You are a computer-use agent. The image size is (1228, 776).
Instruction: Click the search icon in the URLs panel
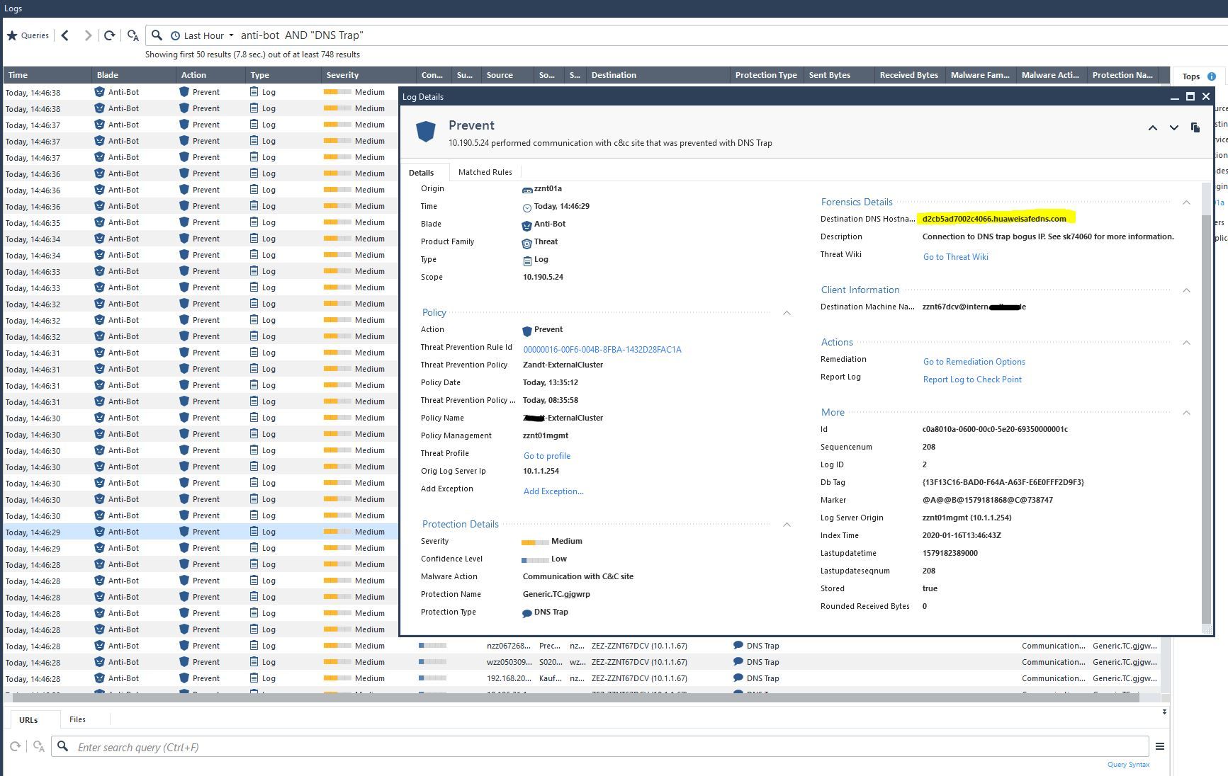[63, 747]
